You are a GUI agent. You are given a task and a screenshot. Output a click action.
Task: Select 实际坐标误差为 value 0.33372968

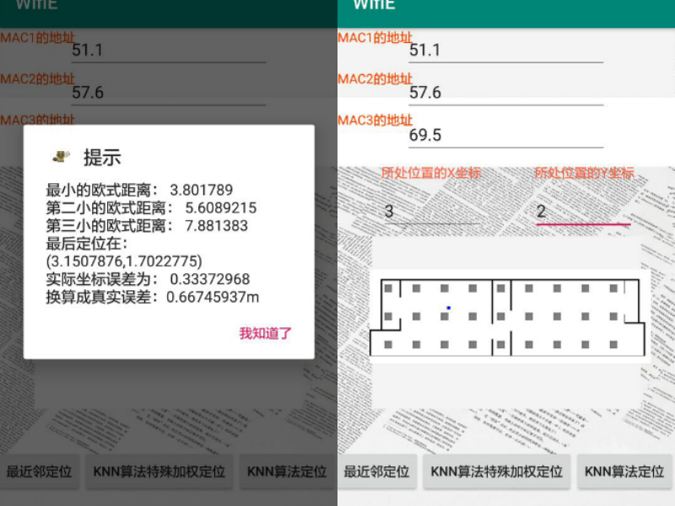point(209,279)
